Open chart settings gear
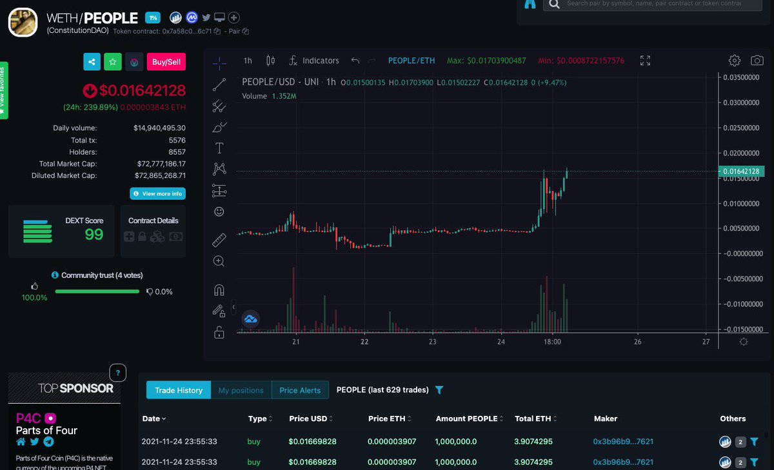Screen dimensions: 774x470 click(x=735, y=61)
